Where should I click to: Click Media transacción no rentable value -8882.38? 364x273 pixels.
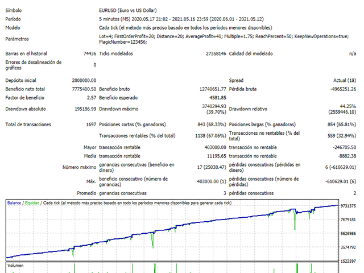point(347,156)
